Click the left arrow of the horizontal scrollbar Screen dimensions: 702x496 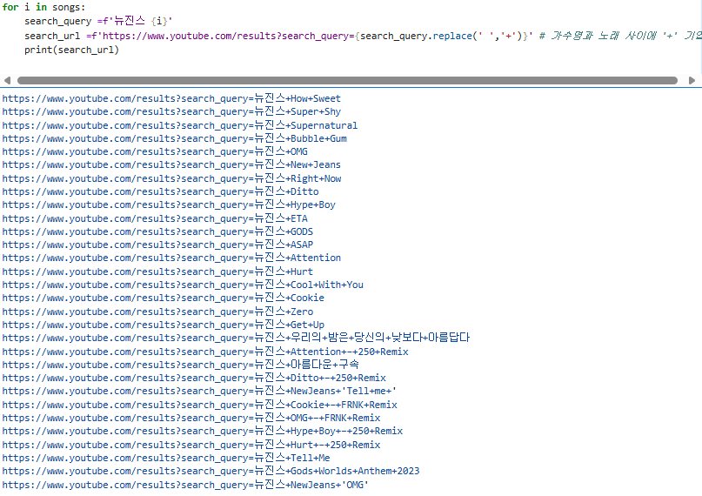(7, 81)
